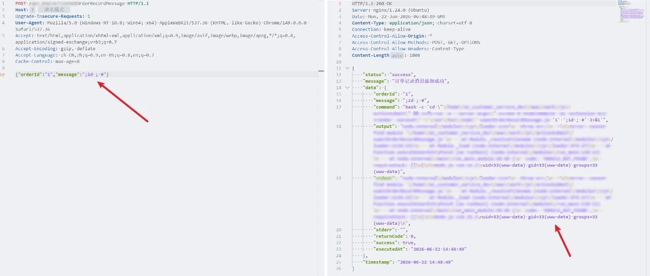Click the "executedAt" timestamp line
This screenshot has width=650, height=276.
point(420,250)
